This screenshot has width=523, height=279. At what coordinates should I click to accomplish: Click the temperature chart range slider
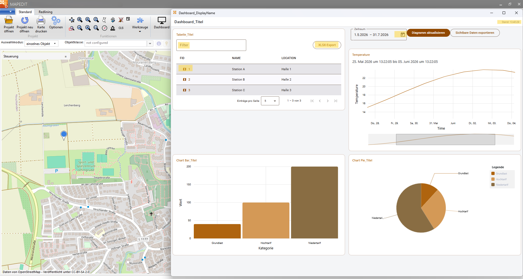click(445, 139)
